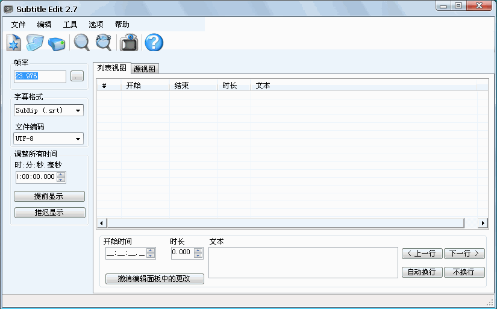Click the # column header

click(108, 86)
